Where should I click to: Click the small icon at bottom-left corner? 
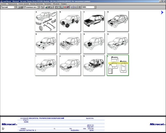click(x=2, y=129)
